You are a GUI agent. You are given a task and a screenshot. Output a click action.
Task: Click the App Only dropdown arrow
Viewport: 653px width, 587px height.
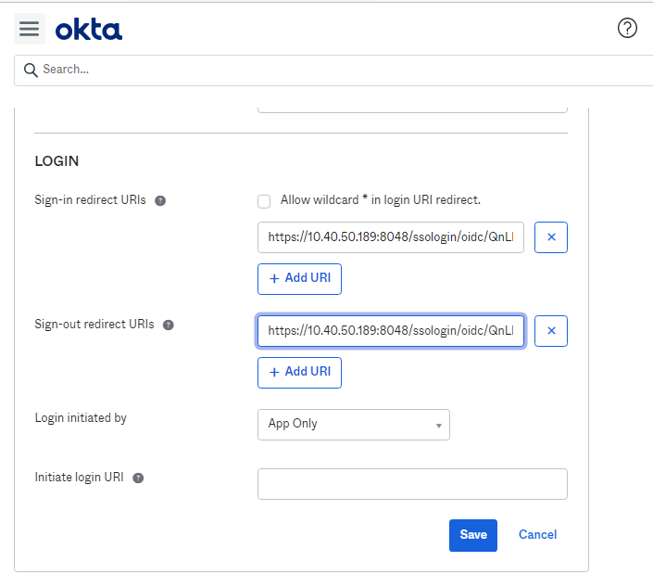tap(438, 426)
